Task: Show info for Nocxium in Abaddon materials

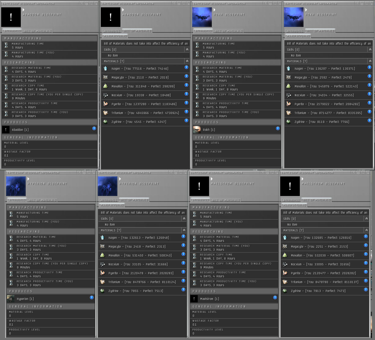Action: [186, 94]
